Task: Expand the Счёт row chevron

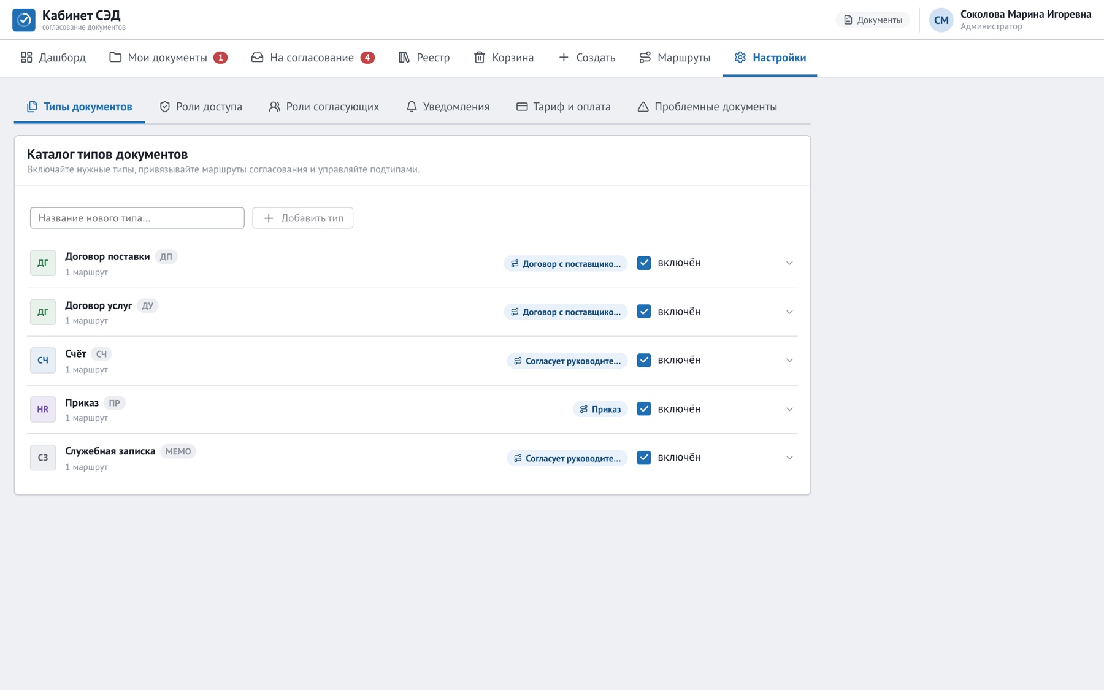Action: 789,360
